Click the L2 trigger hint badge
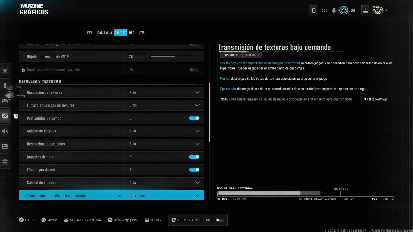Screen dimensions: 413x232 point(15,116)
